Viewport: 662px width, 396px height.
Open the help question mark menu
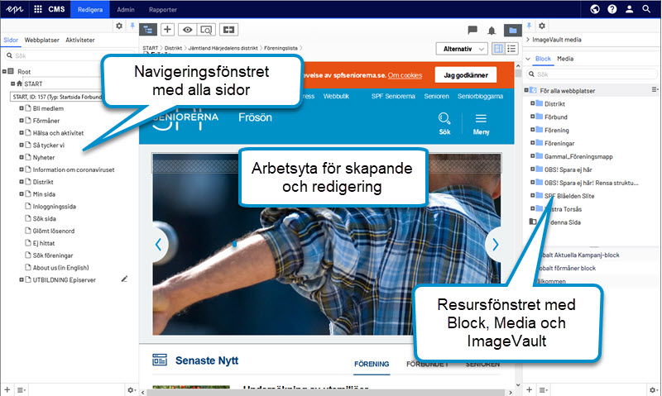click(612, 9)
